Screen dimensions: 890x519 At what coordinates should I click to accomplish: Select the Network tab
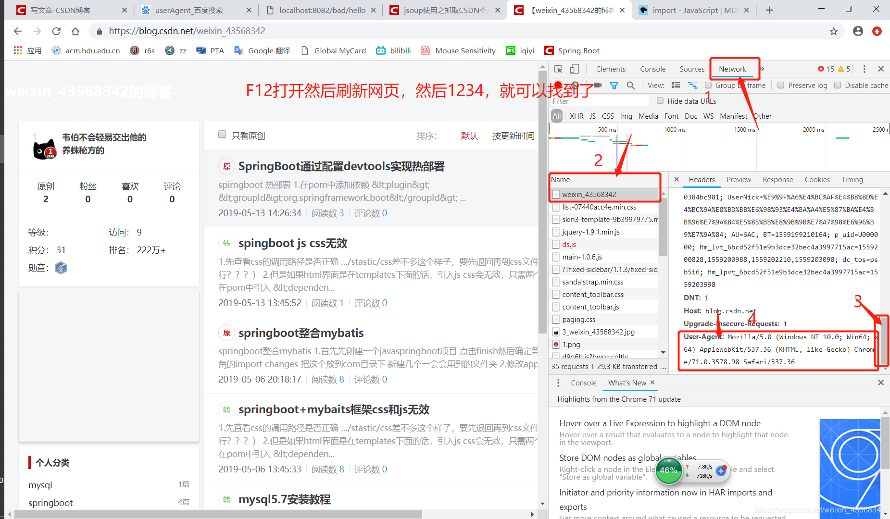pyautogui.click(x=732, y=69)
